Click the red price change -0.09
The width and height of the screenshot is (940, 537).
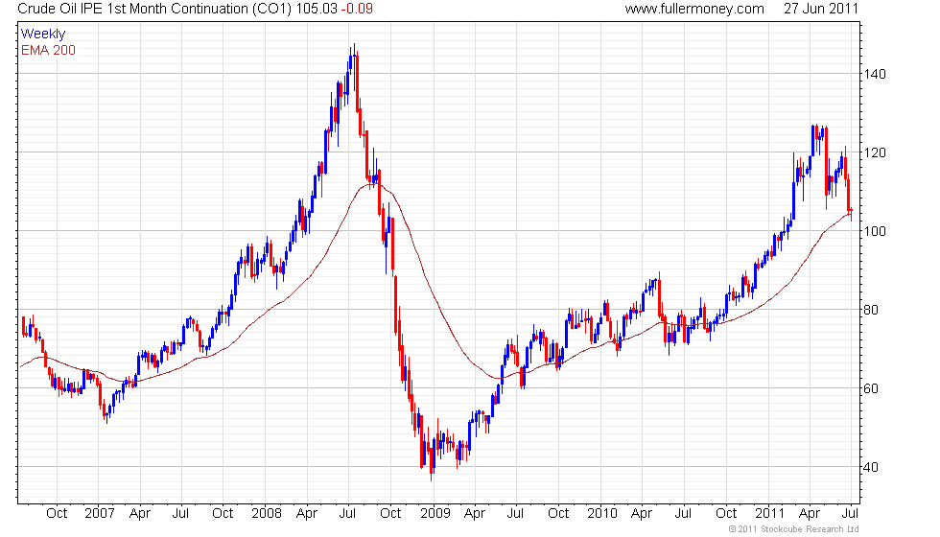pyautogui.click(x=357, y=9)
